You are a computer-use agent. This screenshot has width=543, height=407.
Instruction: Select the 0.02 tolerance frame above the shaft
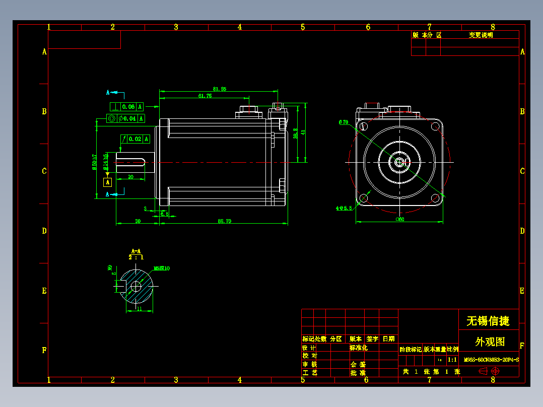click(135, 139)
